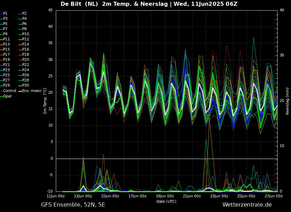Click the 25Jun 00z date tick label
The image size is (291, 212).
[246, 196]
